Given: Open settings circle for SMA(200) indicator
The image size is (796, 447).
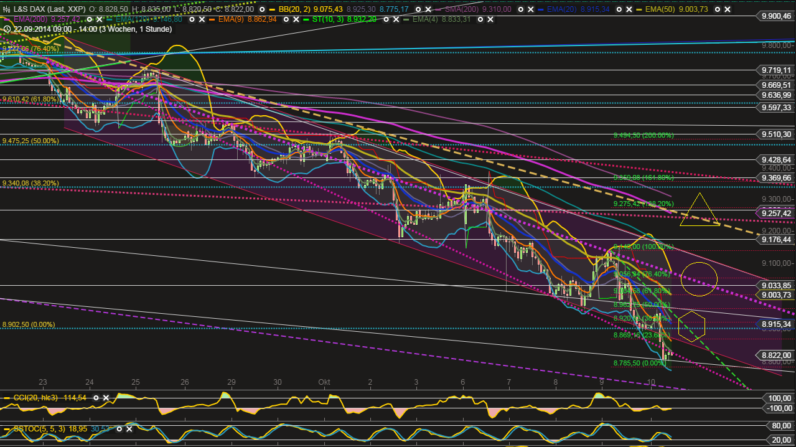Looking at the screenshot, I should (521, 9).
